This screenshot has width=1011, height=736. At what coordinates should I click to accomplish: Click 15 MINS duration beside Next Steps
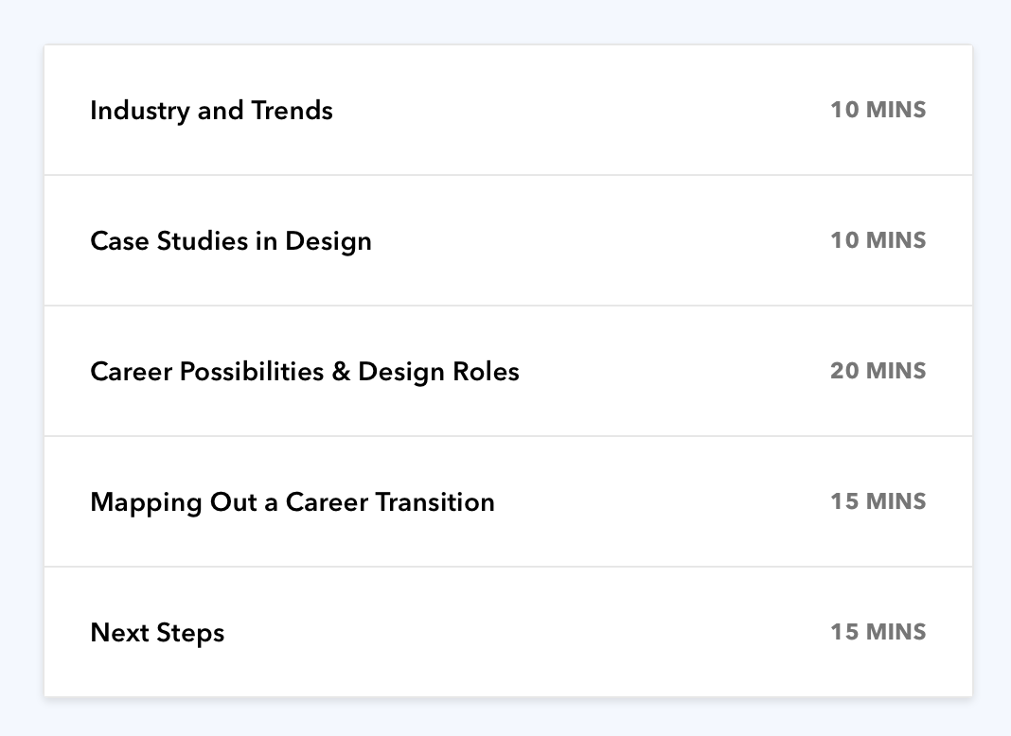[x=878, y=633]
